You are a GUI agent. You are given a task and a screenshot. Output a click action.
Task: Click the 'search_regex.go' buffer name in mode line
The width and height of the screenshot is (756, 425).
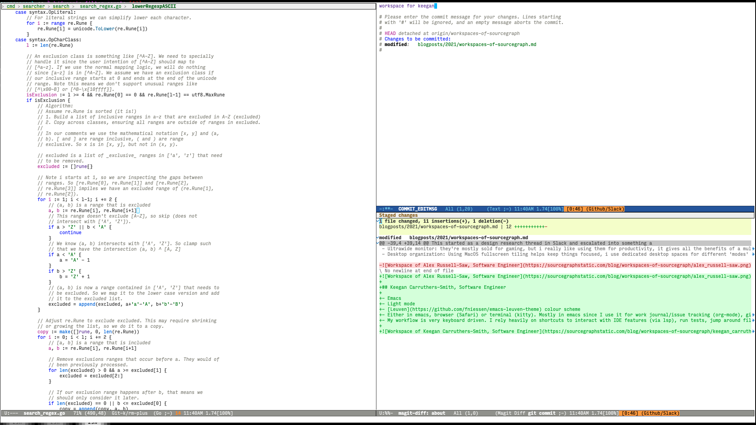click(x=44, y=413)
